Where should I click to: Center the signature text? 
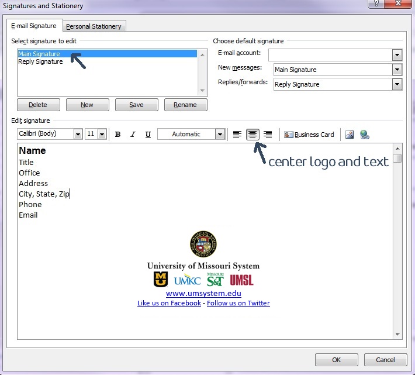tap(253, 135)
